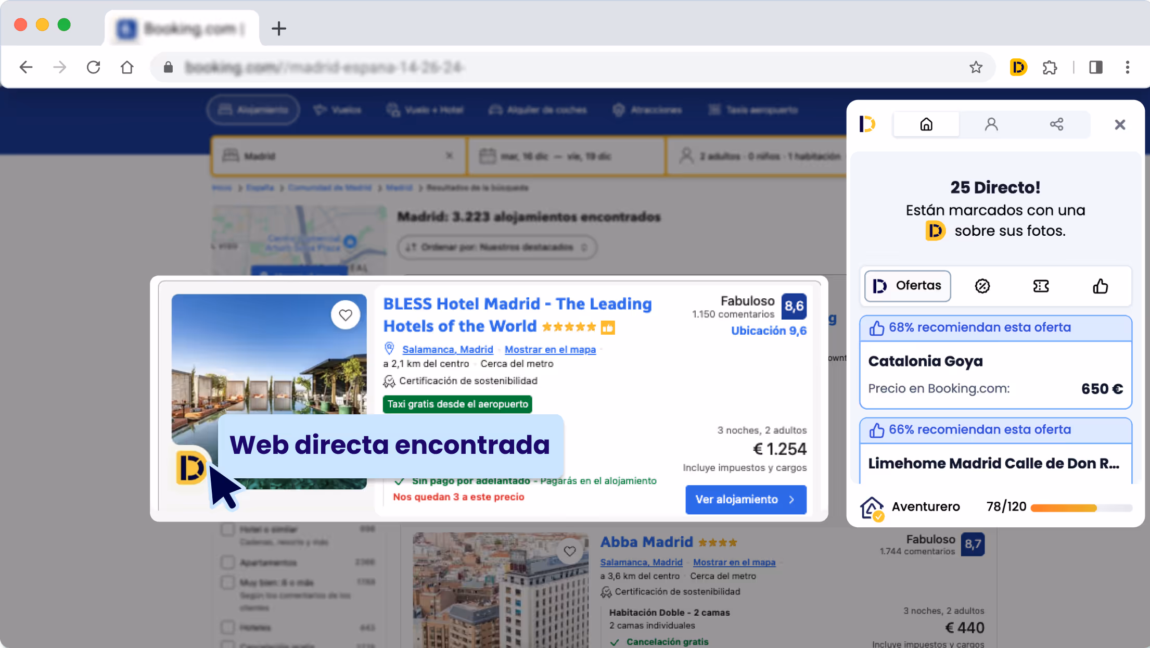Viewport: 1150px width, 648px height.
Task: Click the share icon in the extension panel
Action: tap(1056, 124)
